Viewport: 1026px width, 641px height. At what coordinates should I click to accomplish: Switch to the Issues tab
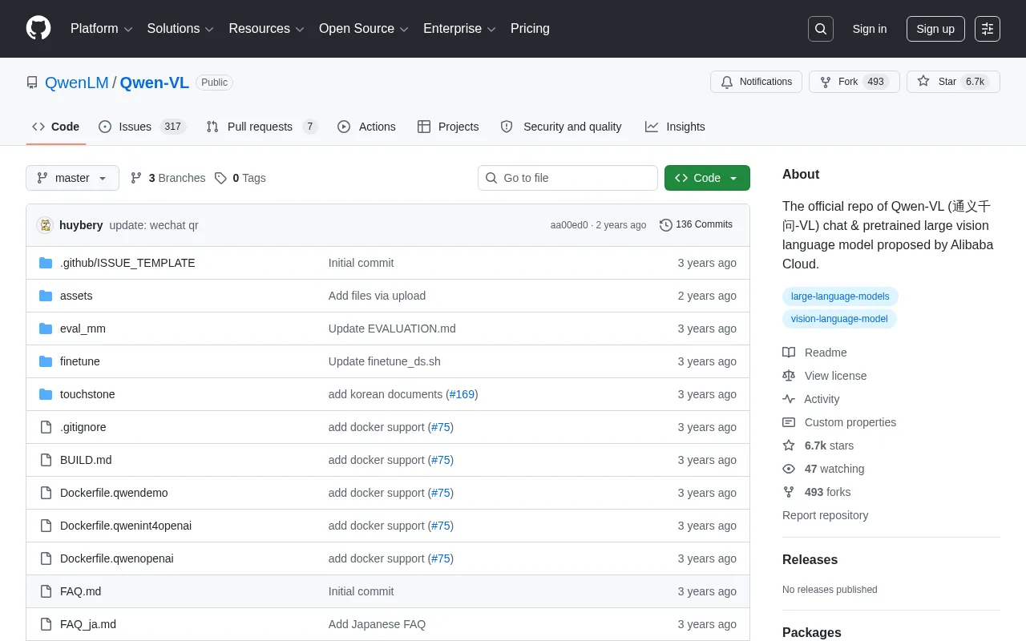142,127
